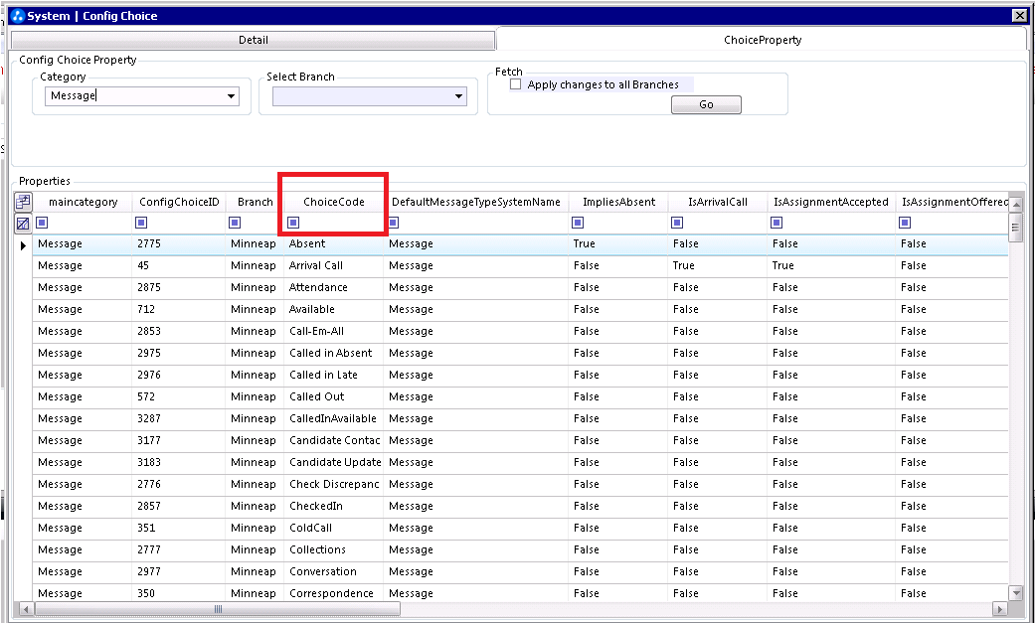Sort by the maincategory column header
This screenshot has height=623, width=1035.
(83, 202)
